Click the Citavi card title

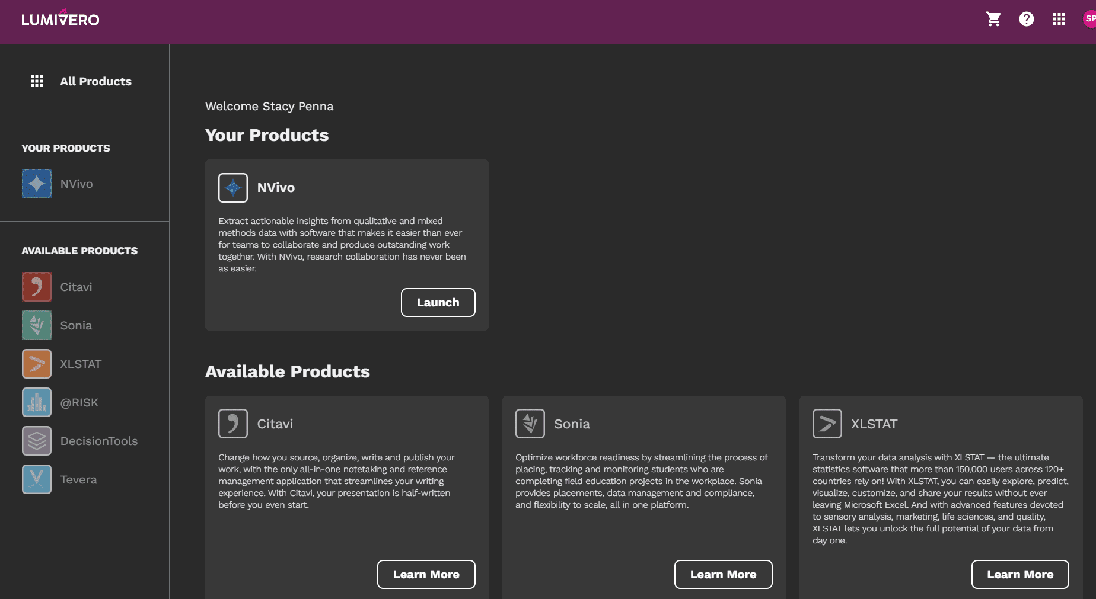(275, 424)
